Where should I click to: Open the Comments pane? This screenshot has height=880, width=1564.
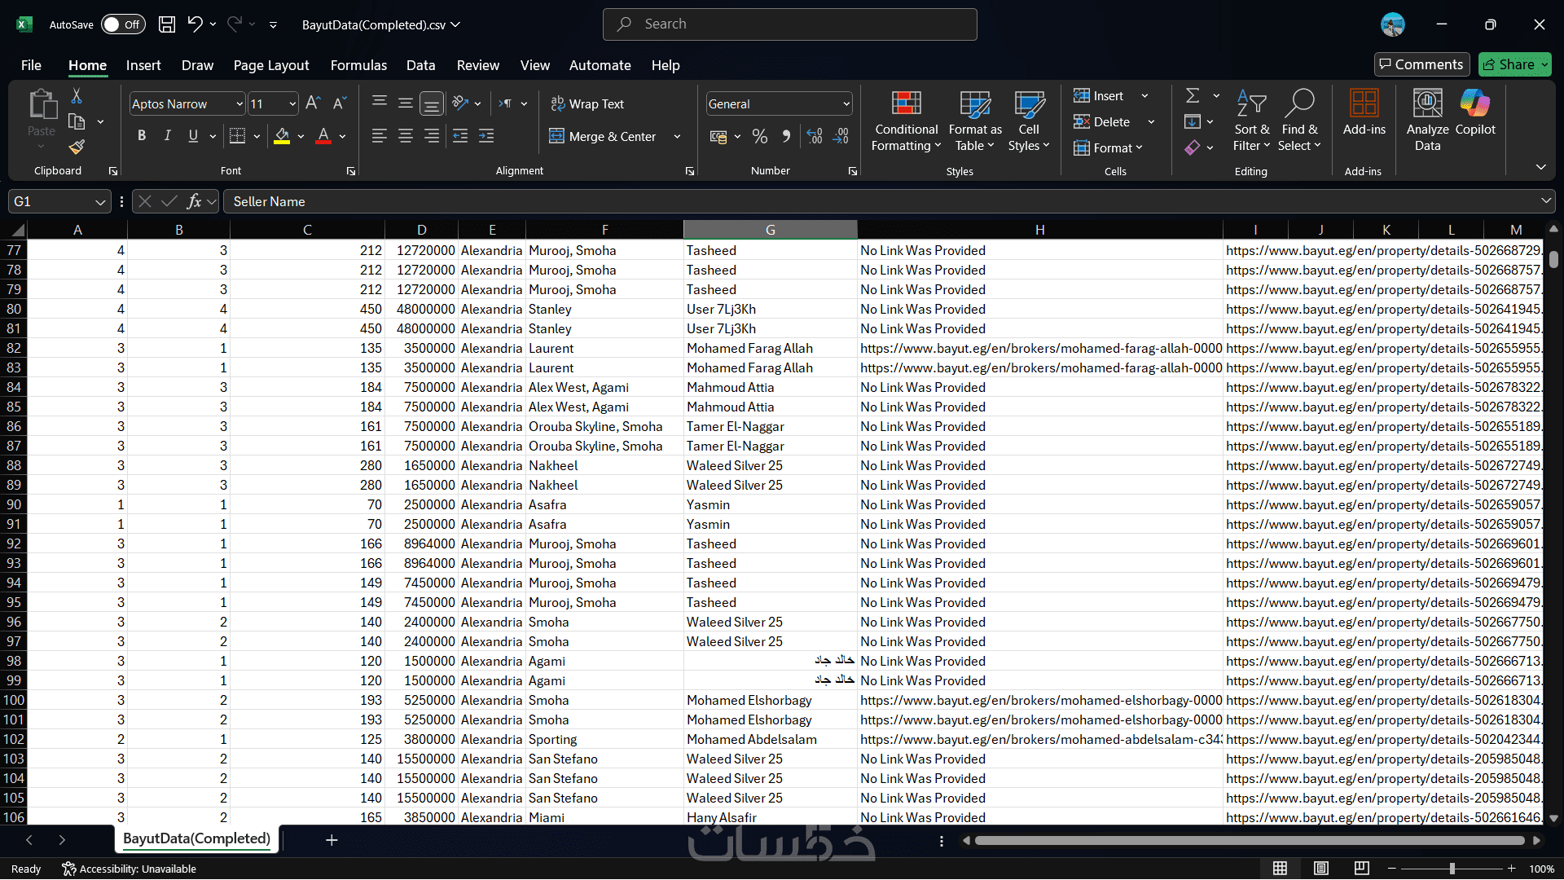tap(1421, 64)
